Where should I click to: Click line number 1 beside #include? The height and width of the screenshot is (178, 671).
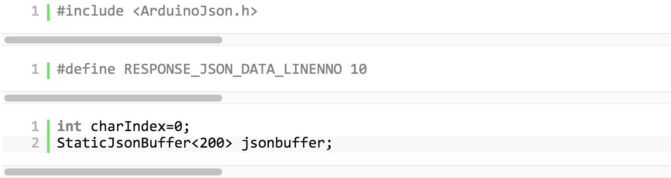click(x=35, y=11)
